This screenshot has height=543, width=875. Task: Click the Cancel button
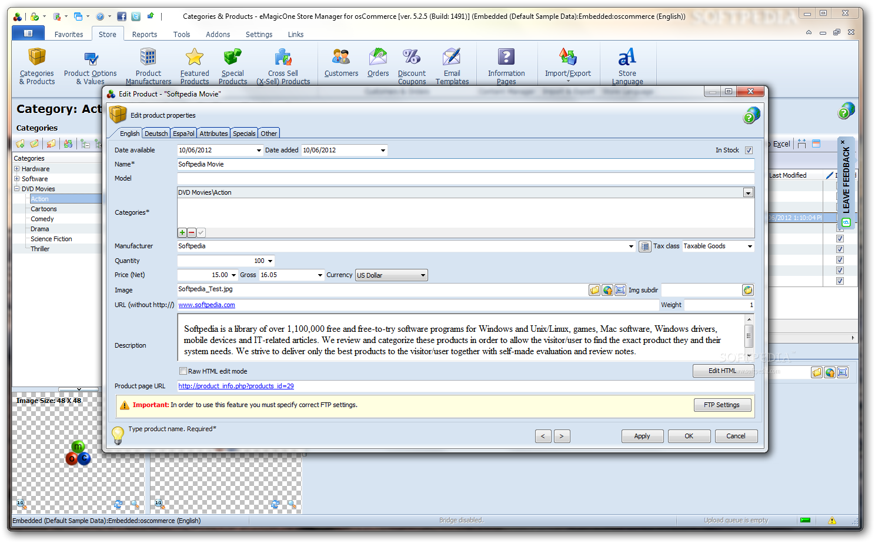pos(736,437)
